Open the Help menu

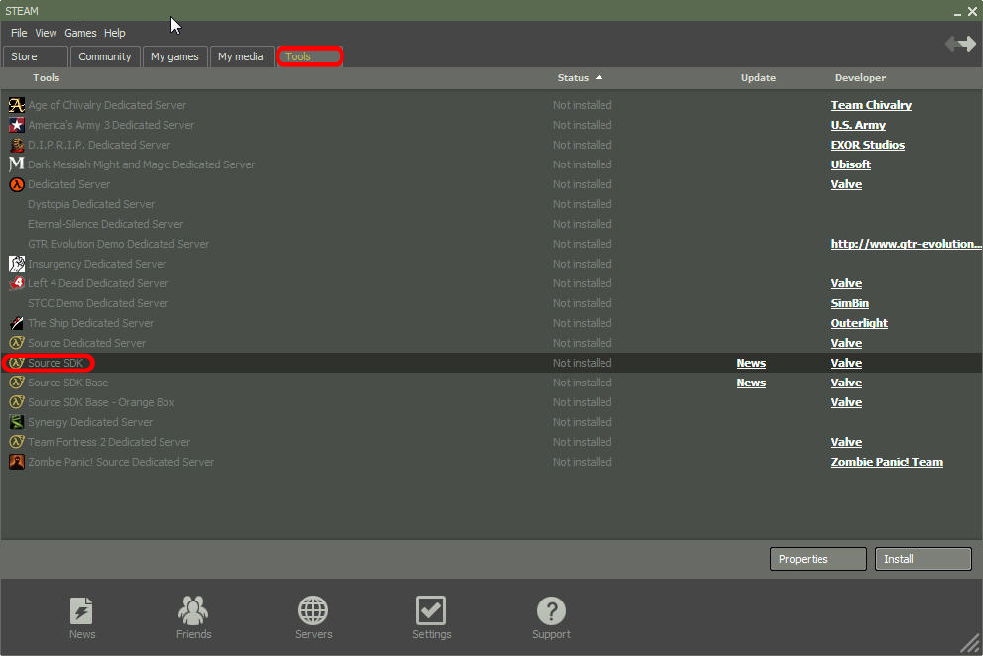tap(115, 33)
